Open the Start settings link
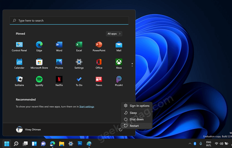This screenshot has height=148, width=232. [x=87, y=107]
